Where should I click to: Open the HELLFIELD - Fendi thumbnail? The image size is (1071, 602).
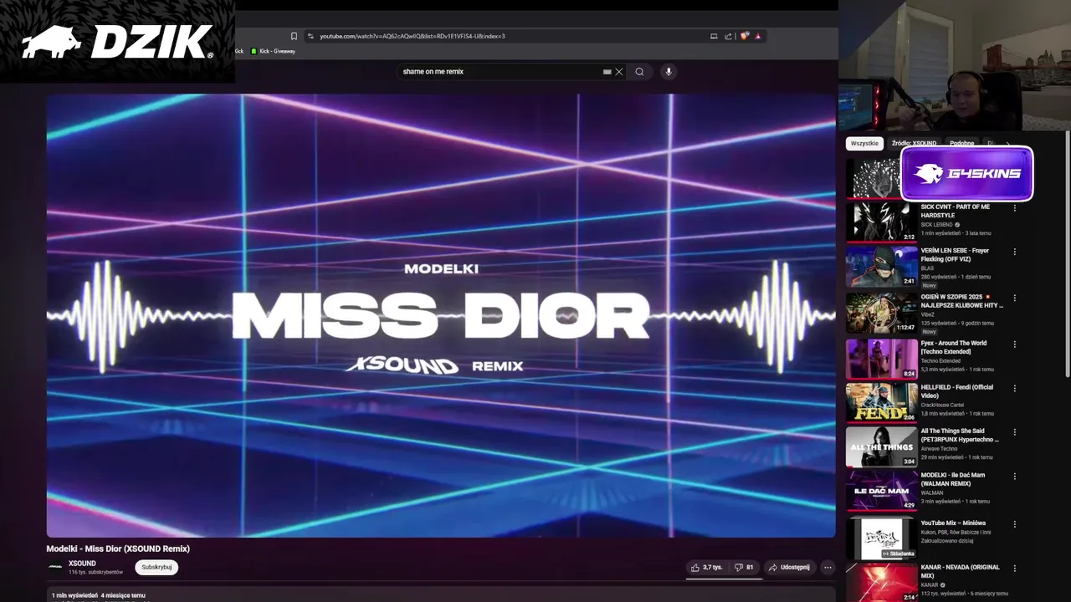[x=881, y=402]
